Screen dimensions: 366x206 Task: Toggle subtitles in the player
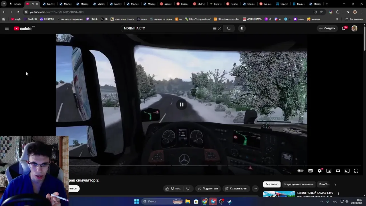[311, 171]
